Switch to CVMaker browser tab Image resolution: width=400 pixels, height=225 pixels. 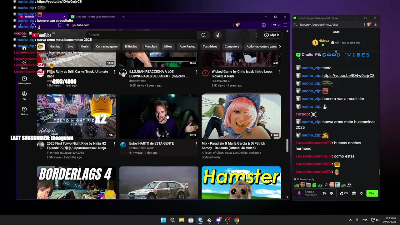[x=94, y=17]
